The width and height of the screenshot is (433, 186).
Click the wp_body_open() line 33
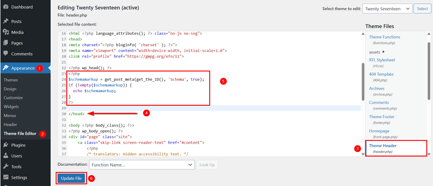[96, 131]
